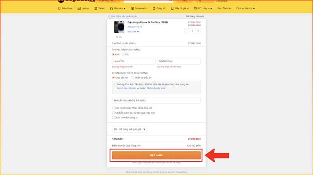This screenshot has width=313, height=175.
Task: Go to Sim, Thẻ cào menu item
Action: (224, 8)
